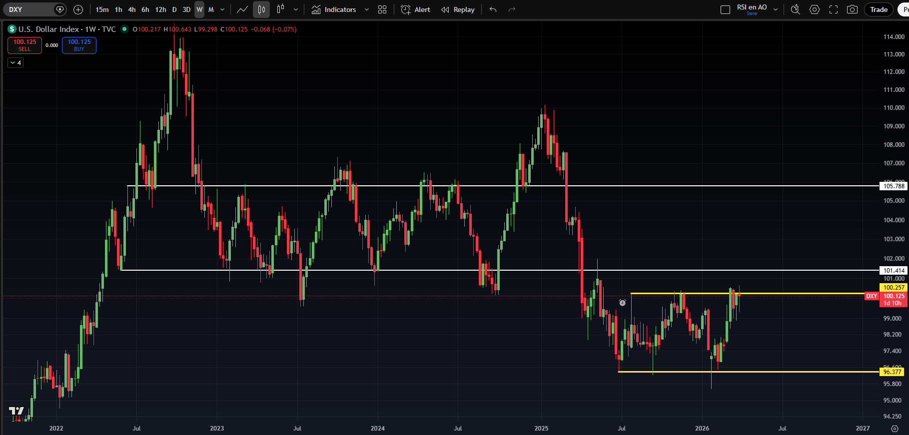The width and height of the screenshot is (909, 435).
Task: Take a chart snapshot with camera icon
Action: pyautogui.click(x=853, y=9)
